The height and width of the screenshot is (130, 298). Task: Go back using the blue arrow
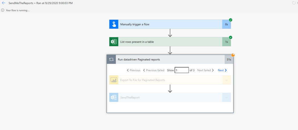coord(3,3)
